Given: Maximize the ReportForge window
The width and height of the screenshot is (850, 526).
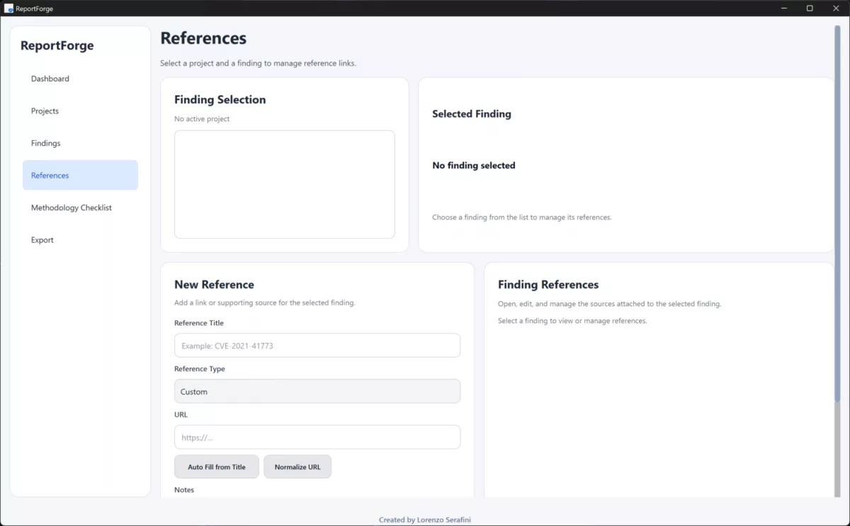Looking at the screenshot, I should (x=809, y=8).
